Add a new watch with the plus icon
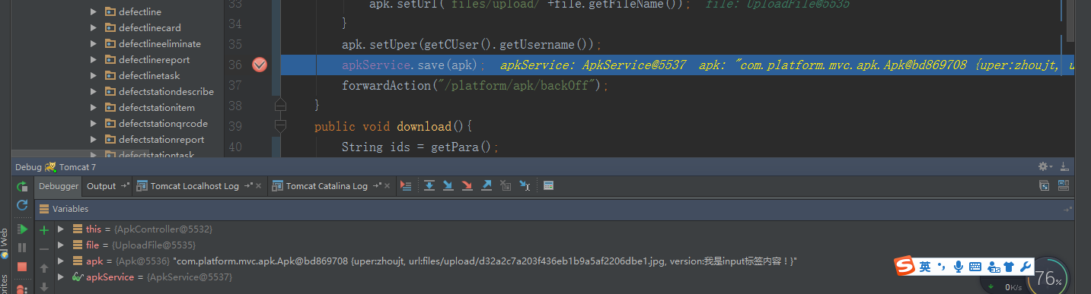Image resolution: width=1091 pixels, height=294 pixels. [44, 229]
